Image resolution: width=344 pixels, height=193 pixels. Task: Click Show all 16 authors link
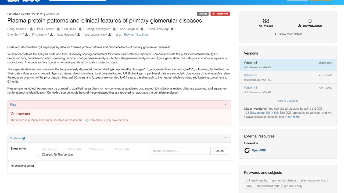(136, 35)
